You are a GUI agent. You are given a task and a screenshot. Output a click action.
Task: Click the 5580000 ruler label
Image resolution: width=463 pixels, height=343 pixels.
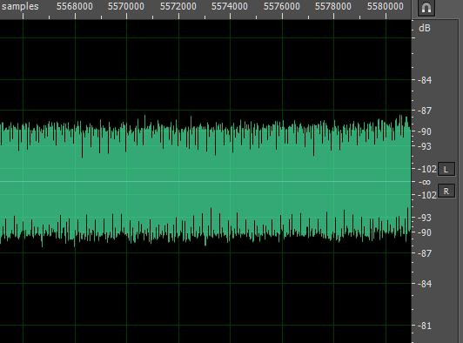click(x=386, y=6)
